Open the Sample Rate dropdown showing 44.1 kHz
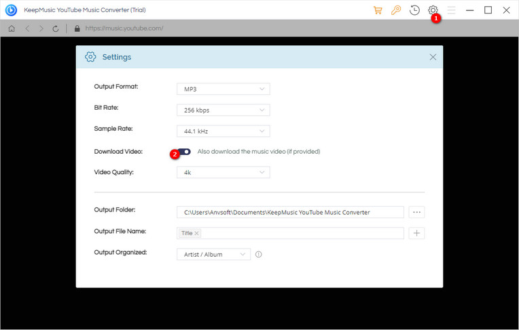The image size is (519, 330). pos(223,131)
